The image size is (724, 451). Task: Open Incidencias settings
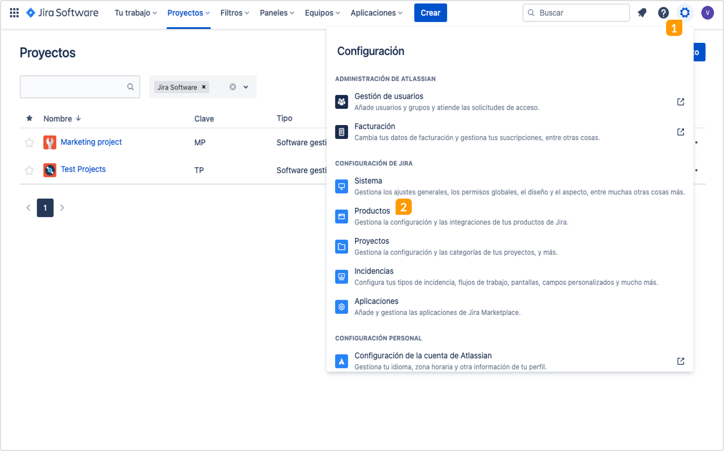[x=510, y=276]
